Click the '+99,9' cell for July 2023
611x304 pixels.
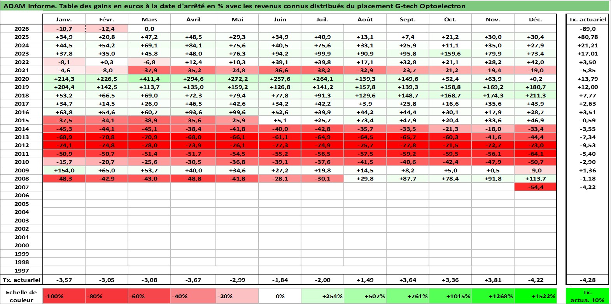pyautogui.click(x=322, y=54)
